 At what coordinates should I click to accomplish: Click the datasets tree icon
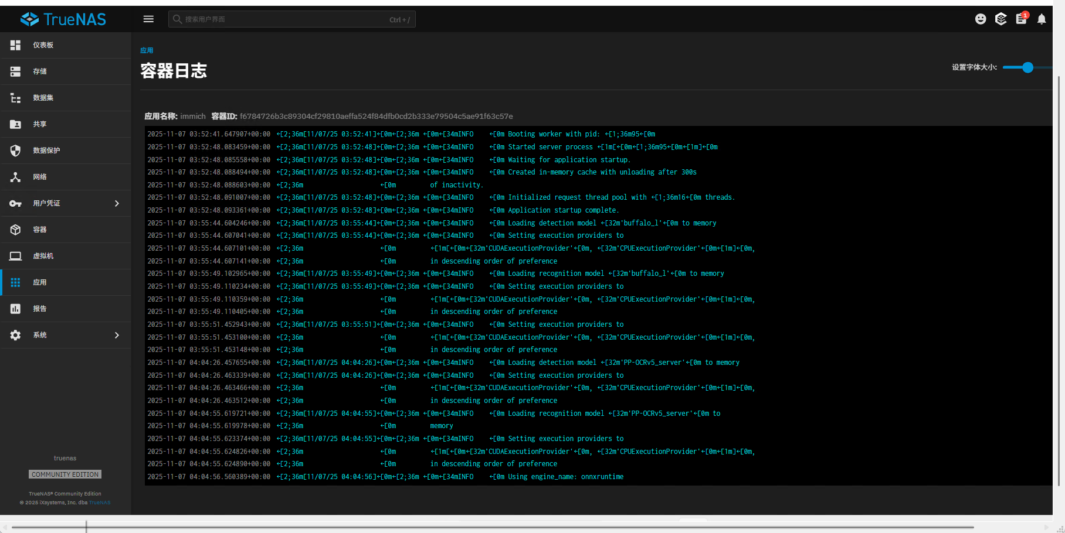coord(16,98)
